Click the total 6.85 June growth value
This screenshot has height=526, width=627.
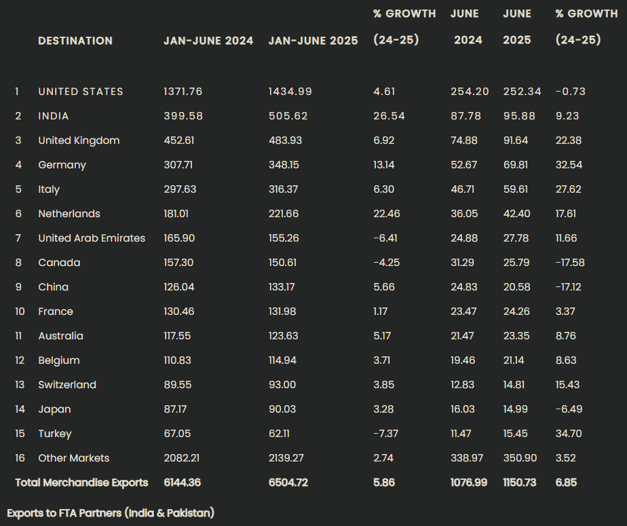566,483
